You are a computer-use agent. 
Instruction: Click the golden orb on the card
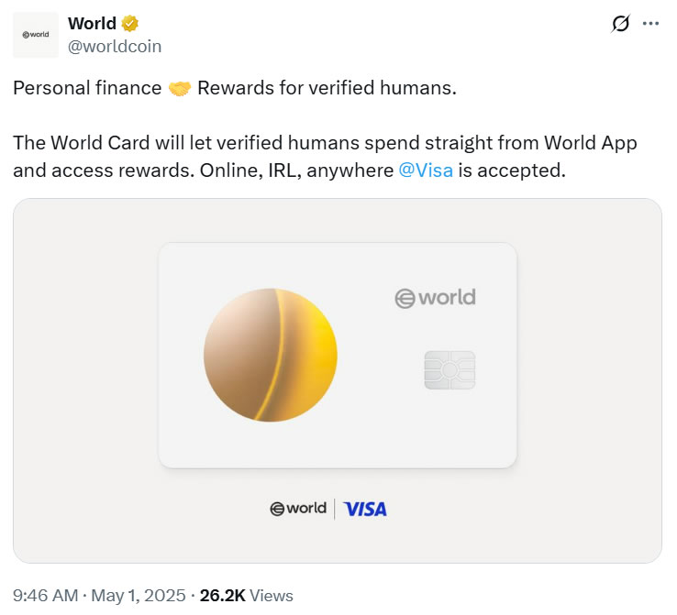pyautogui.click(x=270, y=355)
